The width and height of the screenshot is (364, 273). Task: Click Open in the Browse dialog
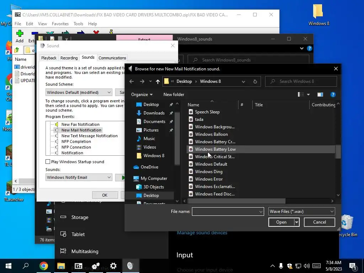pyautogui.click(x=281, y=222)
